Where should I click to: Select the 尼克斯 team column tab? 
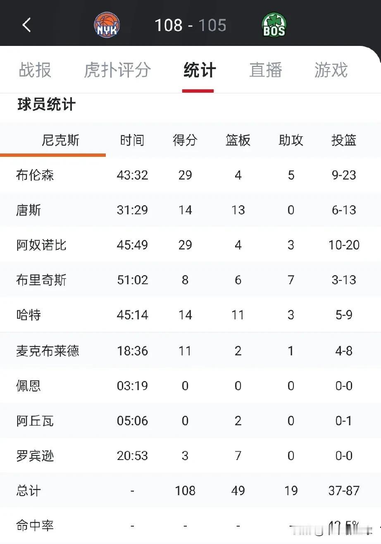click(x=60, y=141)
